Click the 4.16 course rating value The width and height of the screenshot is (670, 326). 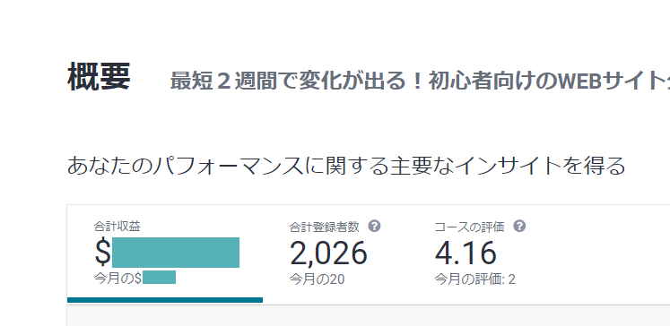click(466, 253)
